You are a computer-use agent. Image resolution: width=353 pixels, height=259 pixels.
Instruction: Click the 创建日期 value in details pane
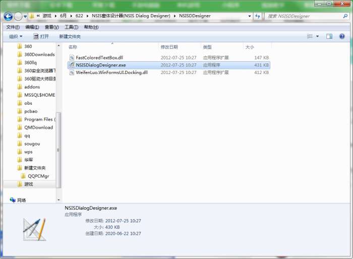pos(123,233)
